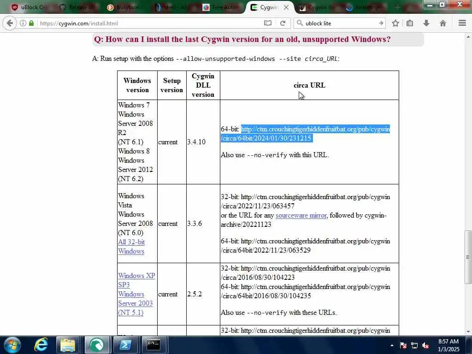Click the green padlock security icon

pyautogui.click(x=31, y=23)
